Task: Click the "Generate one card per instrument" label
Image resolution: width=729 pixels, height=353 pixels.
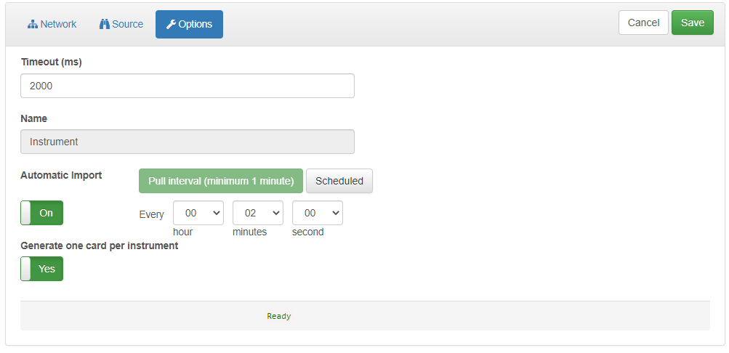Action: pyautogui.click(x=100, y=246)
